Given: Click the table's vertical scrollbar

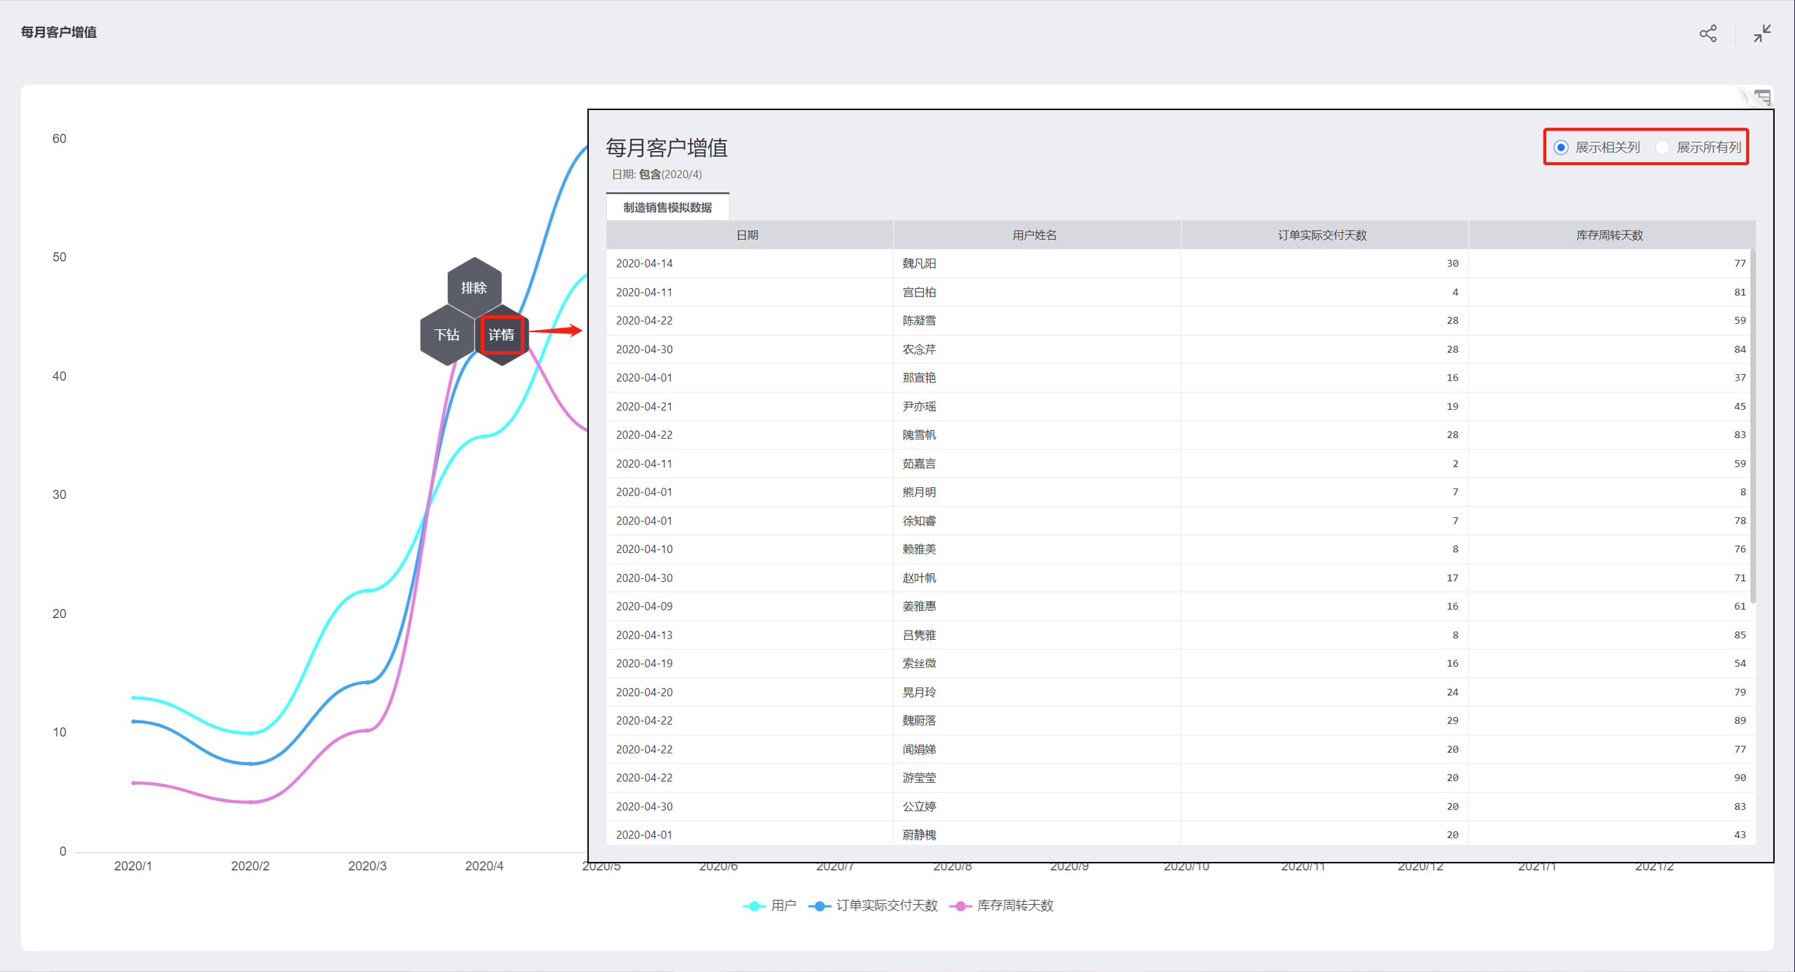Looking at the screenshot, I should point(1752,427).
